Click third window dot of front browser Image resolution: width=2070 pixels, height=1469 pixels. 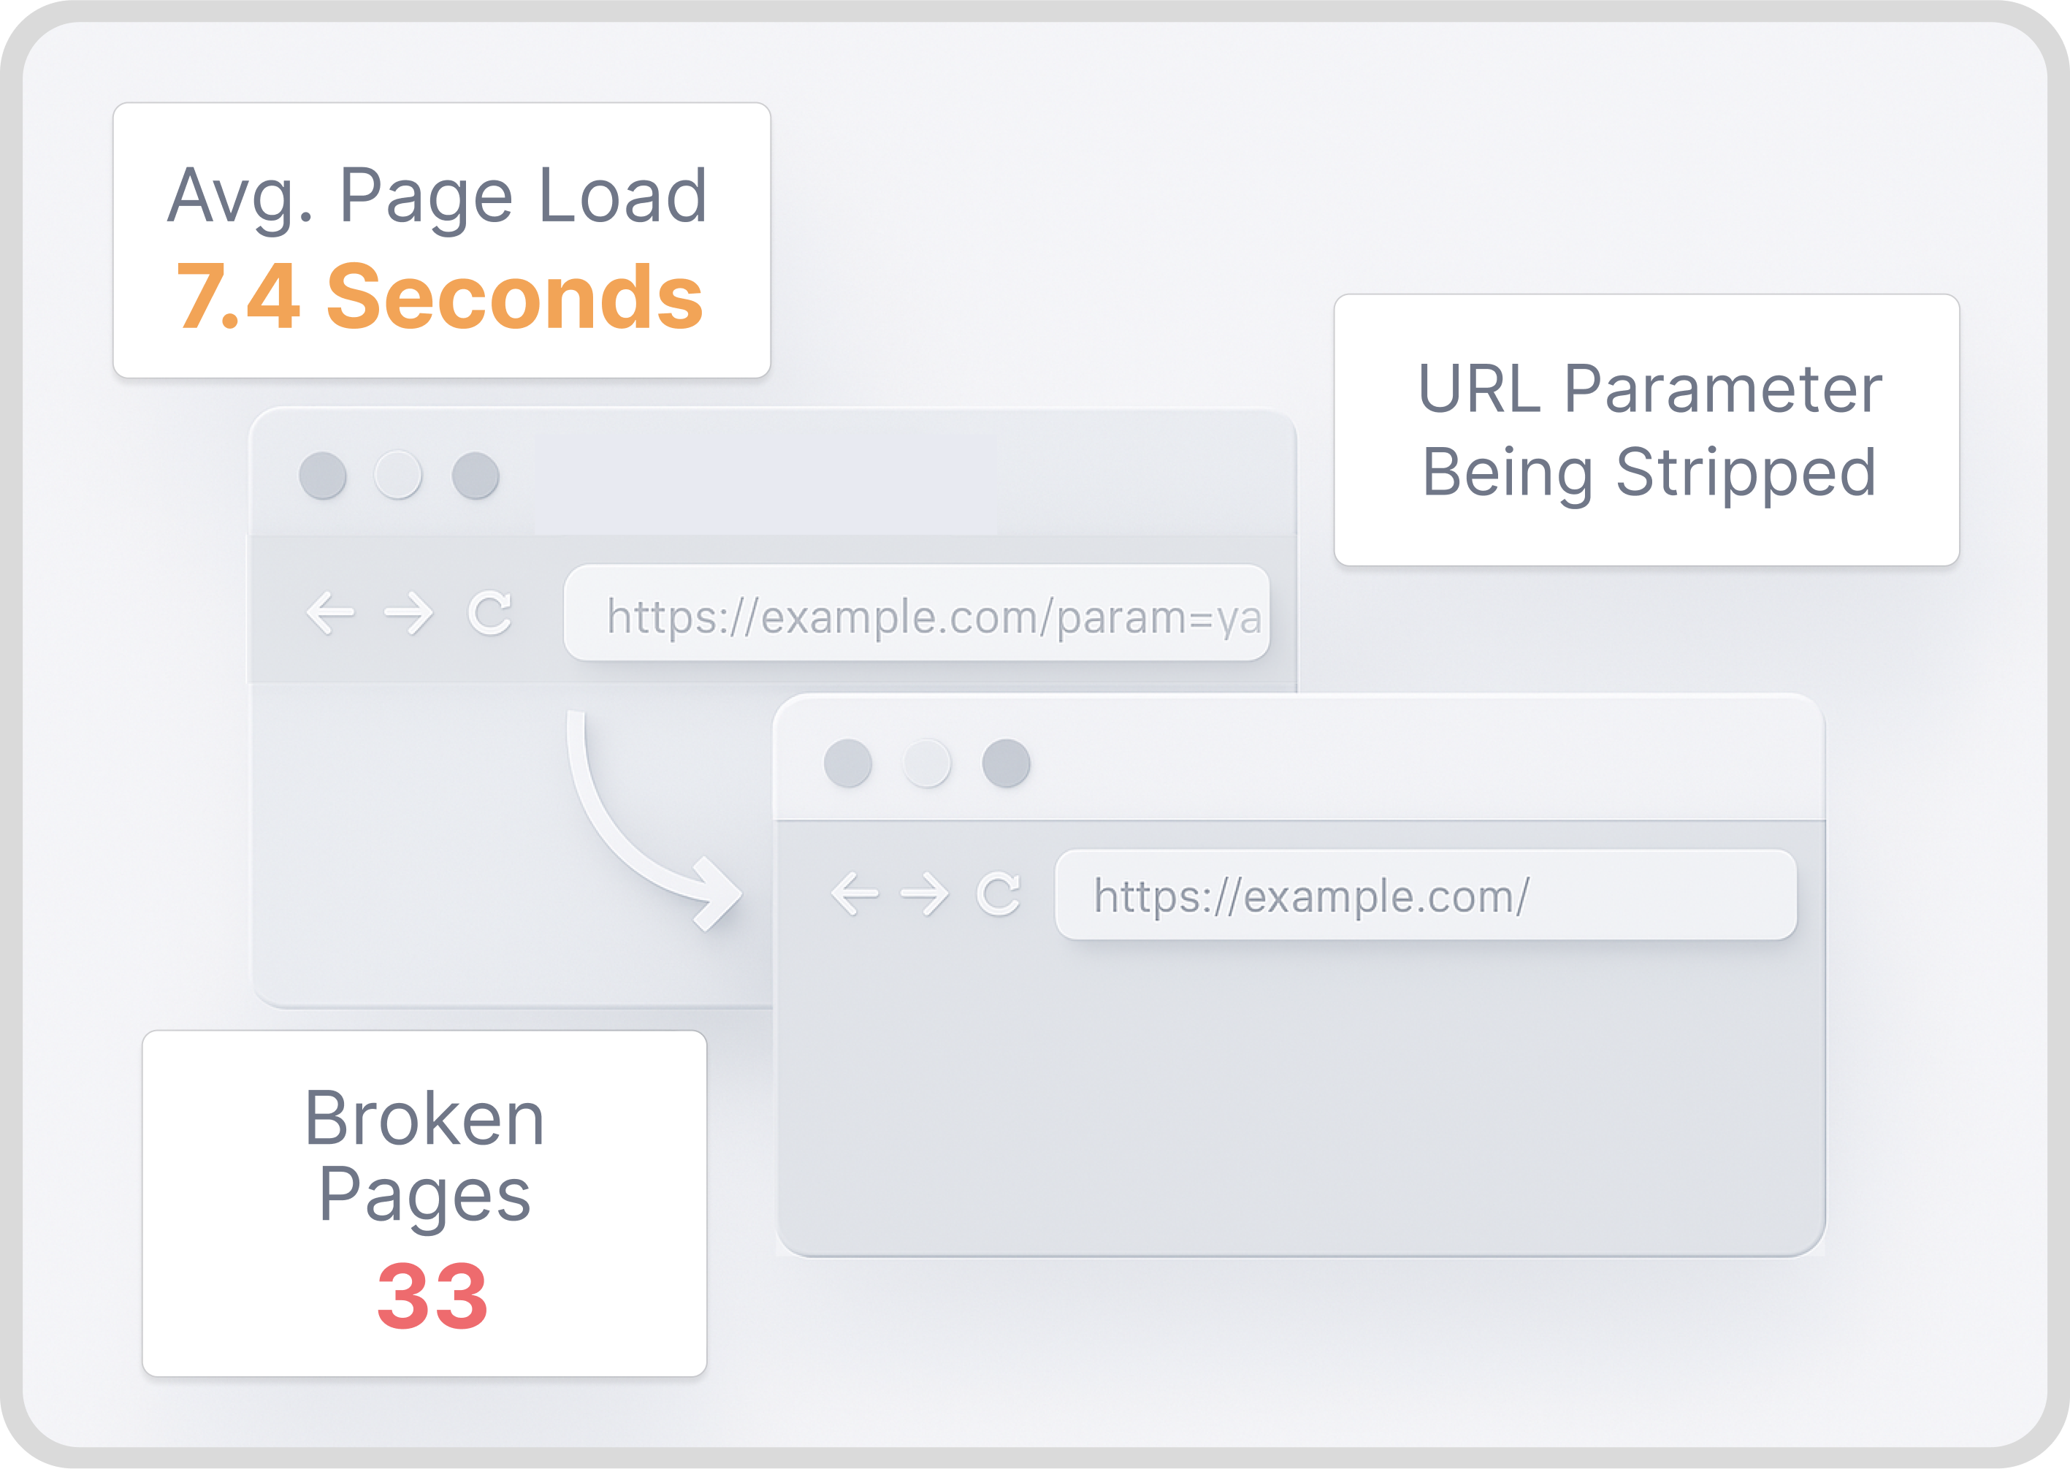pyautogui.click(x=1007, y=763)
